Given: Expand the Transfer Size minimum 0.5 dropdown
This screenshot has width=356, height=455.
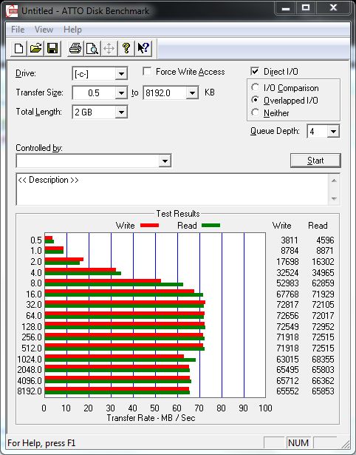Looking at the screenshot, I should point(121,93).
